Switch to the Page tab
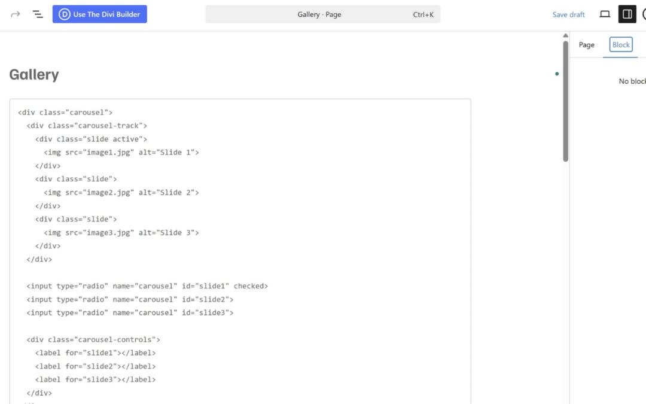This screenshot has width=646, height=404. (x=586, y=45)
